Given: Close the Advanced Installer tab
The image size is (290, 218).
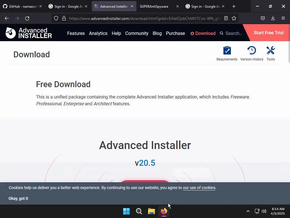Looking at the screenshot, I should [132, 6].
